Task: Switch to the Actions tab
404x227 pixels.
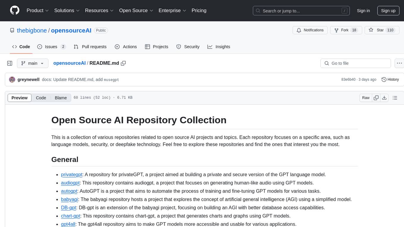Action: click(x=126, y=47)
